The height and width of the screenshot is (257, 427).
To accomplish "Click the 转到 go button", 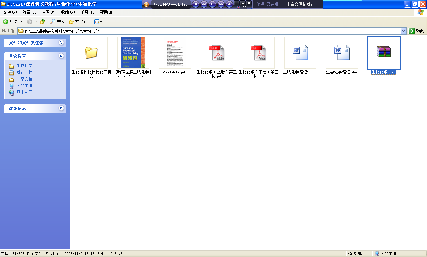I will [417, 31].
